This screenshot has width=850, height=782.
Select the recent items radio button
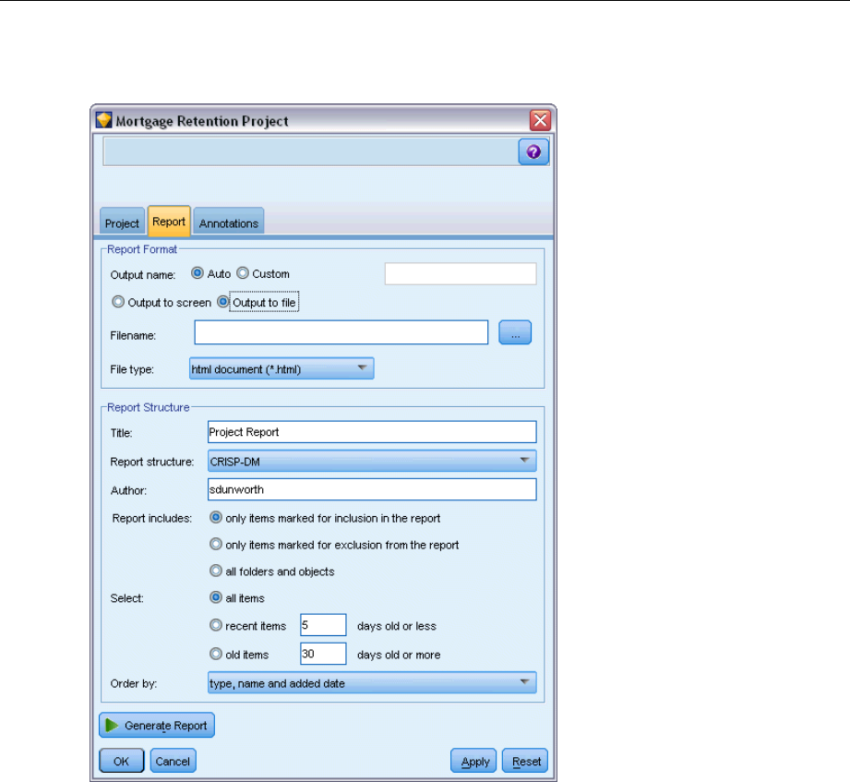point(216,625)
